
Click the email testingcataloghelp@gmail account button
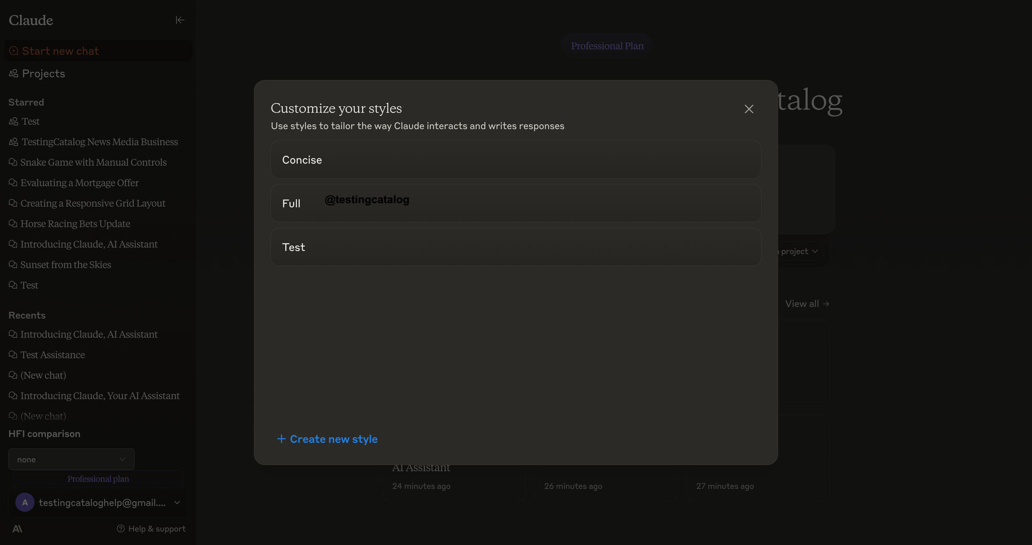[98, 503]
